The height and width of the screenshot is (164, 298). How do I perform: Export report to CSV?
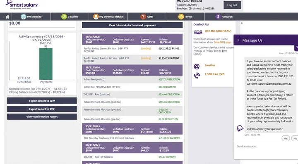point(42,101)
